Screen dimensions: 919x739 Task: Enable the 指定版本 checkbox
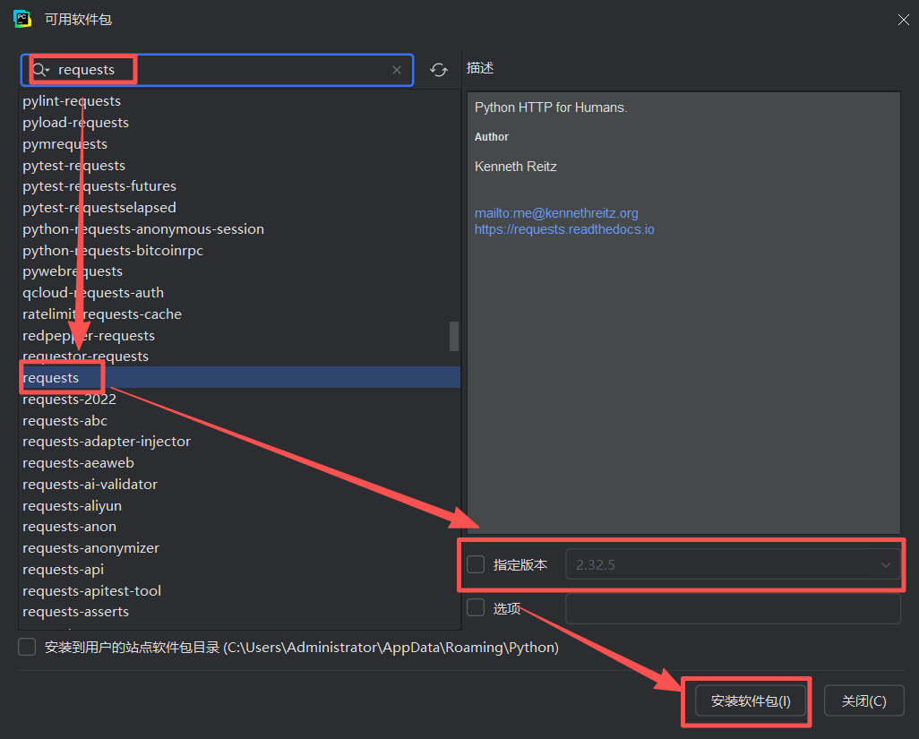pyautogui.click(x=476, y=564)
